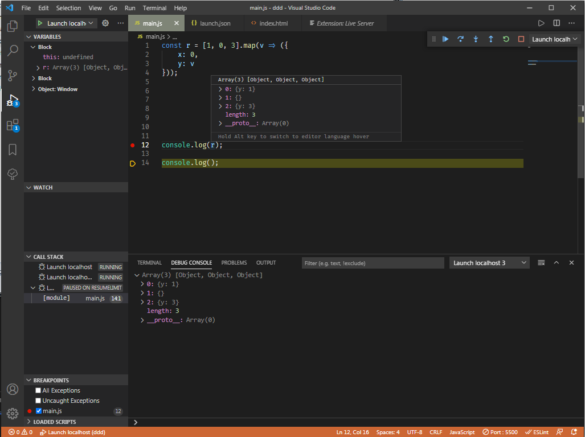Switch to the PROBLEMS panel tab
The width and height of the screenshot is (585, 437).
[234, 263]
